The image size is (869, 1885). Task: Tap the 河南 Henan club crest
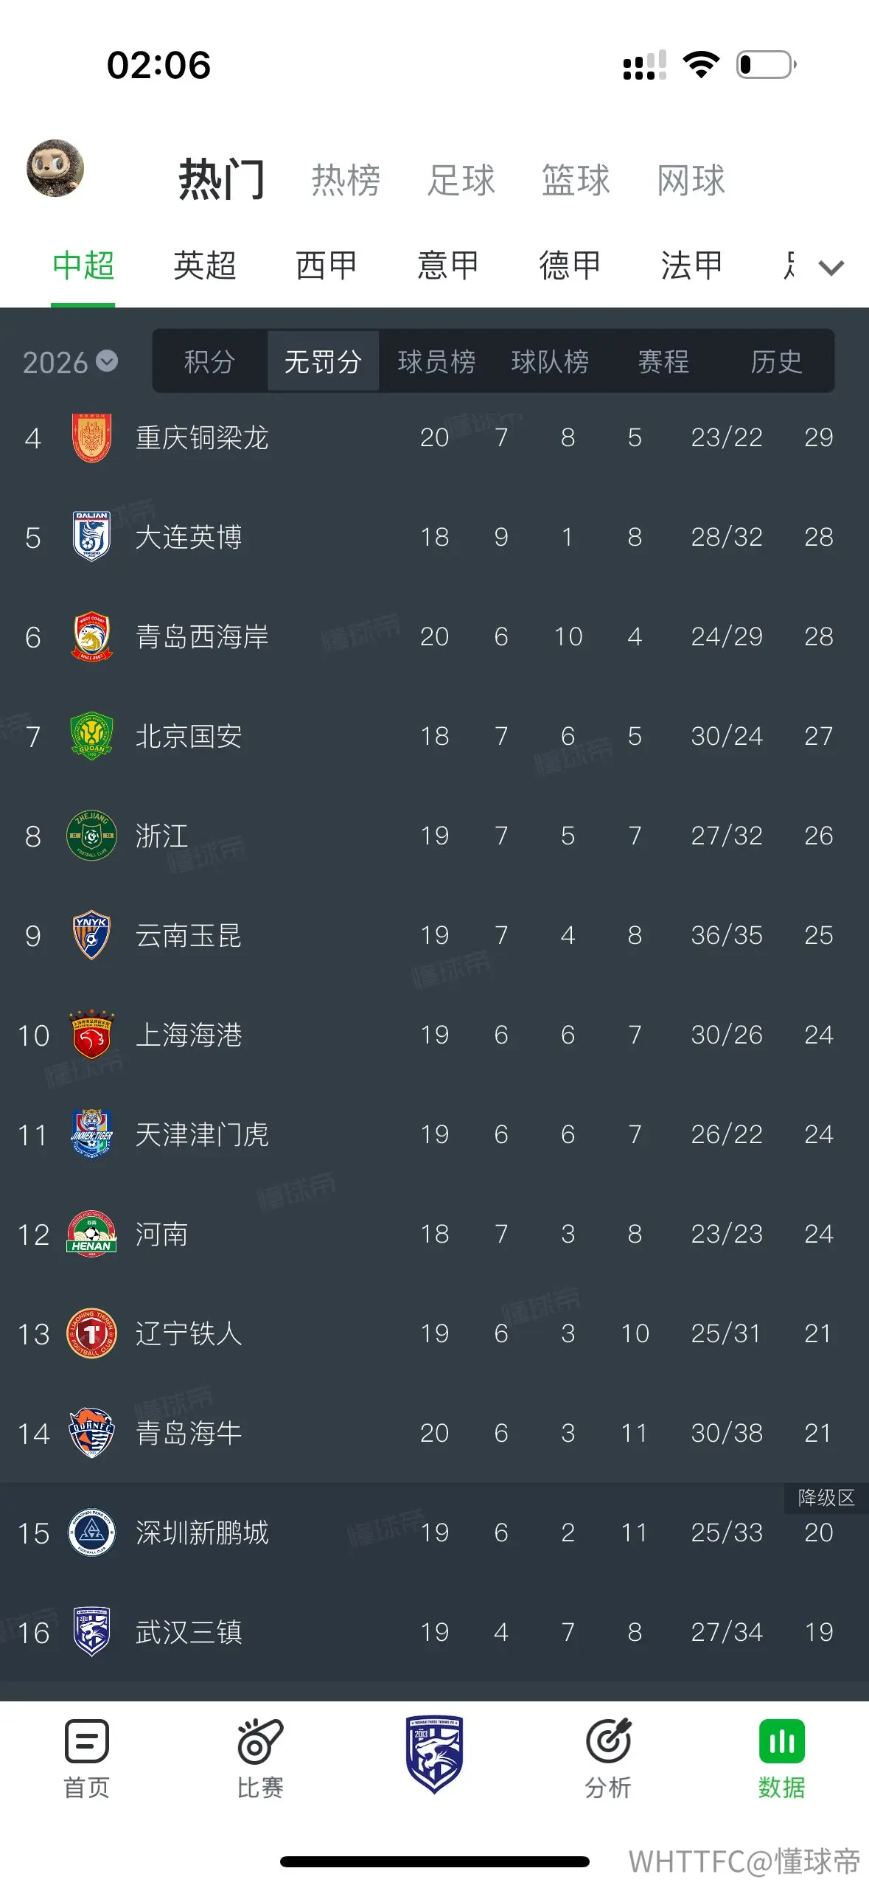pyautogui.click(x=91, y=1234)
